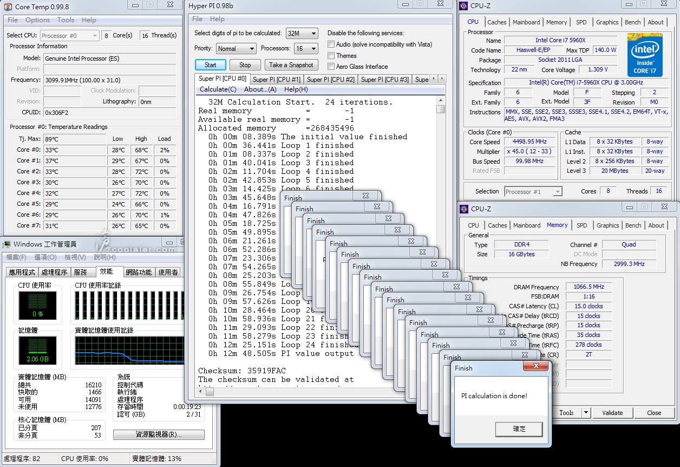Open the Priority Normal dropdown
Viewport: 680px width, 467px height.
tap(236, 49)
